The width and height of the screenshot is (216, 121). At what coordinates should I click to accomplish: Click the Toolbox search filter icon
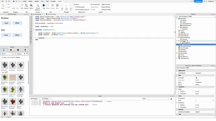tap(27, 54)
